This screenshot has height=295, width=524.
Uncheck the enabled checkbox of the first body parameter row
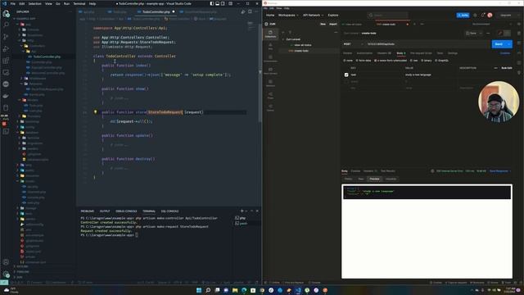(x=346, y=75)
